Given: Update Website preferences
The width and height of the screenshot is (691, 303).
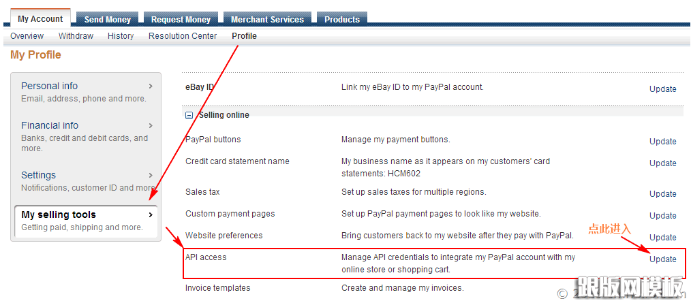Looking at the screenshot, I should 663,238.
